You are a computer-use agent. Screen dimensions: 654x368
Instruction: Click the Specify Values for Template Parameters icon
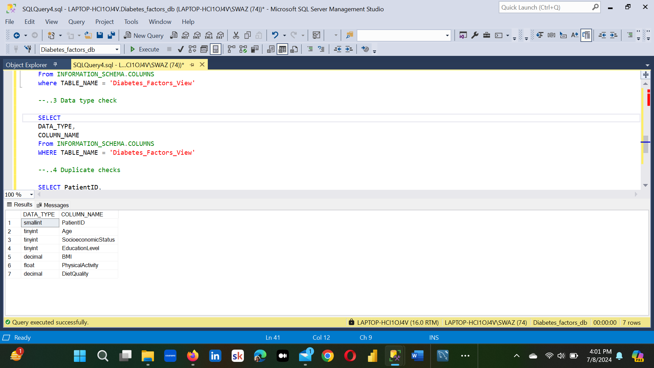click(x=365, y=49)
